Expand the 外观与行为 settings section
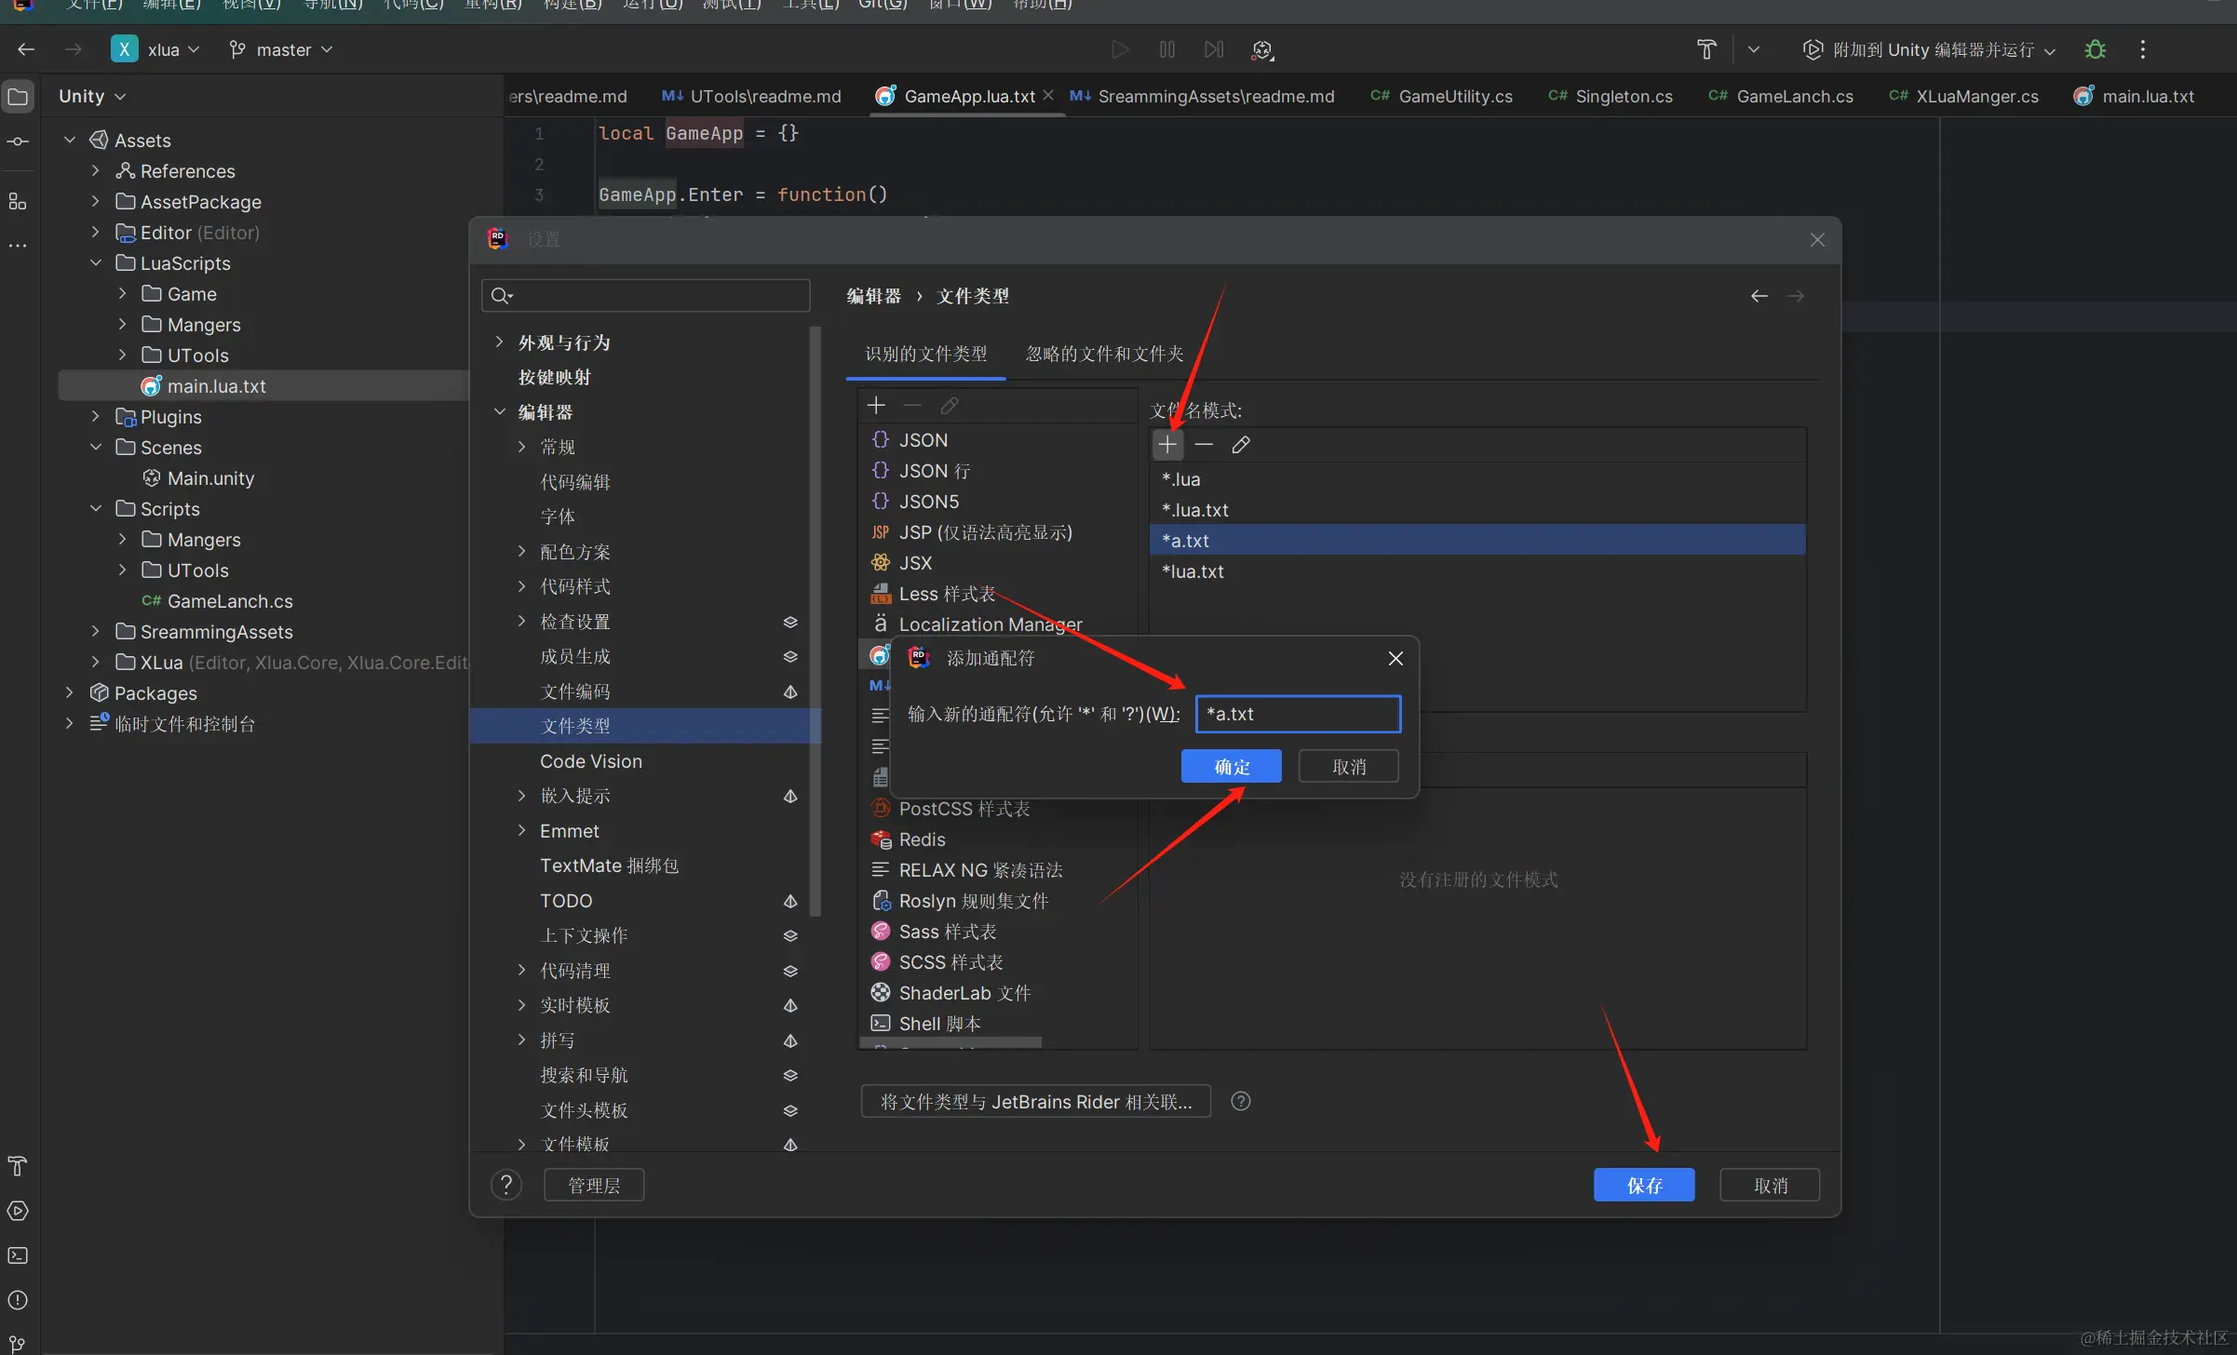This screenshot has width=2237, height=1355. (x=500, y=342)
